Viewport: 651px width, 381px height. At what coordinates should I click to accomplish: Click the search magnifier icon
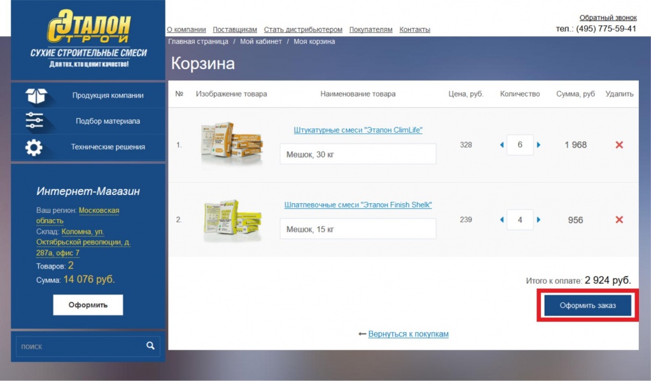[x=150, y=345]
